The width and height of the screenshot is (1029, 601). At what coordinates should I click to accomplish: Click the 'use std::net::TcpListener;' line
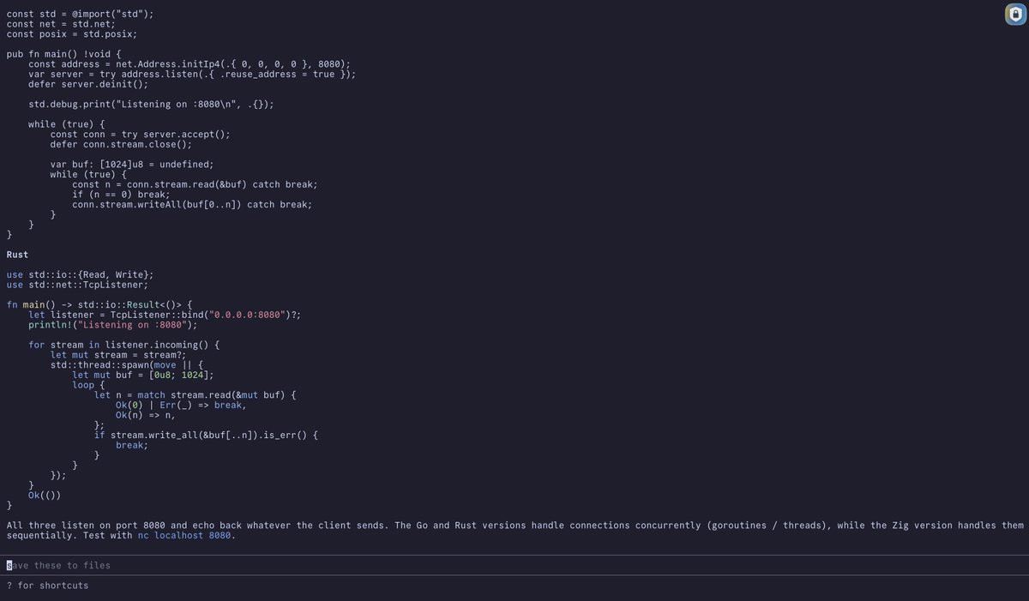point(77,285)
